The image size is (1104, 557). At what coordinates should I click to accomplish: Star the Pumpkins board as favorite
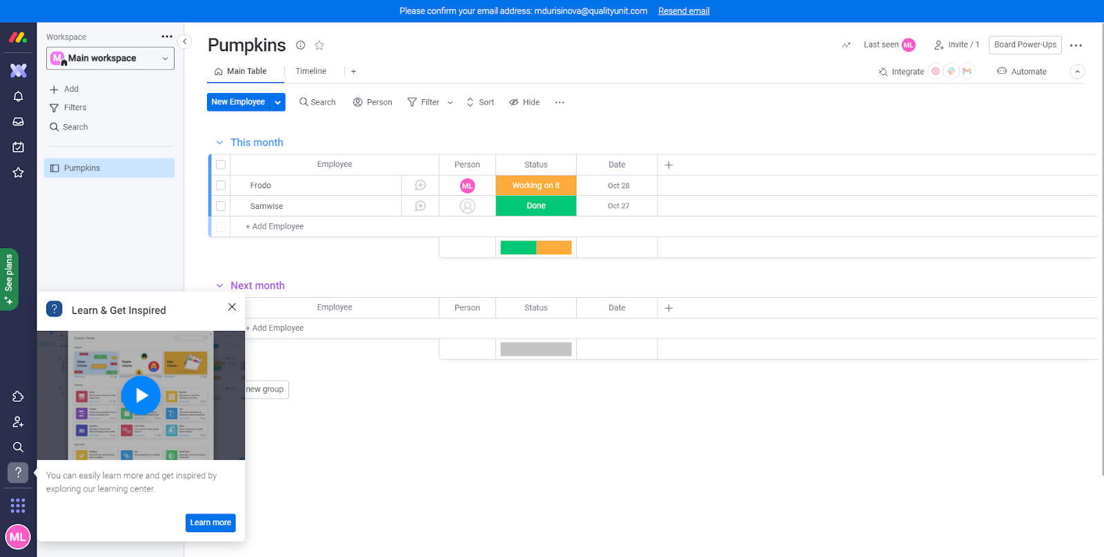click(319, 45)
